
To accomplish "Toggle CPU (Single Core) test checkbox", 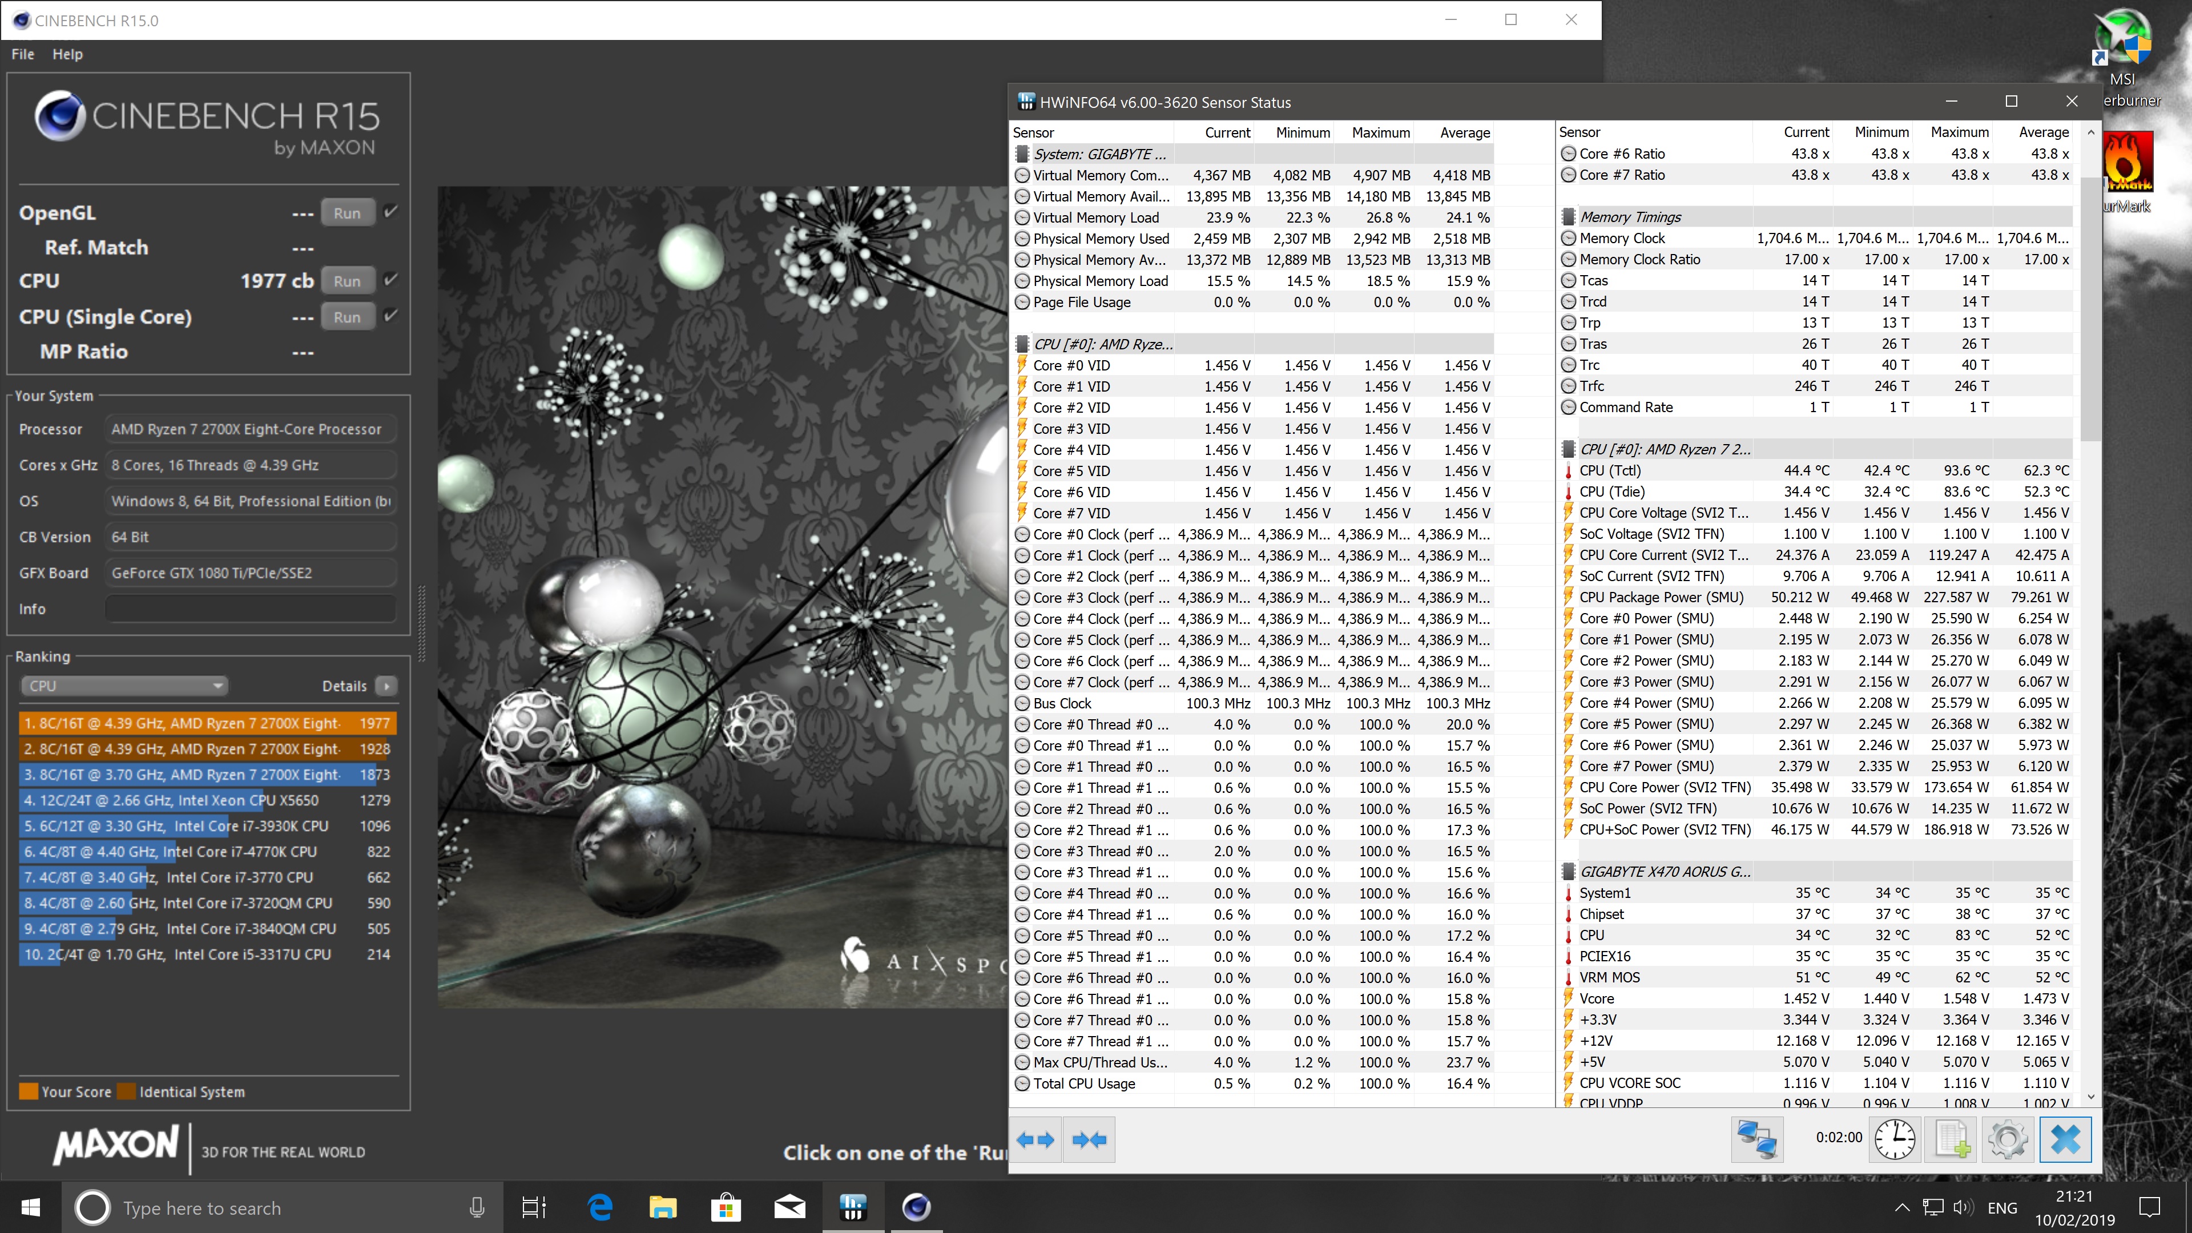I will (x=390, y=315).
